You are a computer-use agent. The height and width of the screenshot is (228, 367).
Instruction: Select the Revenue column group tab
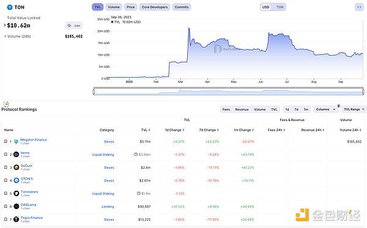pyautogui.click(x=242, y=109)
